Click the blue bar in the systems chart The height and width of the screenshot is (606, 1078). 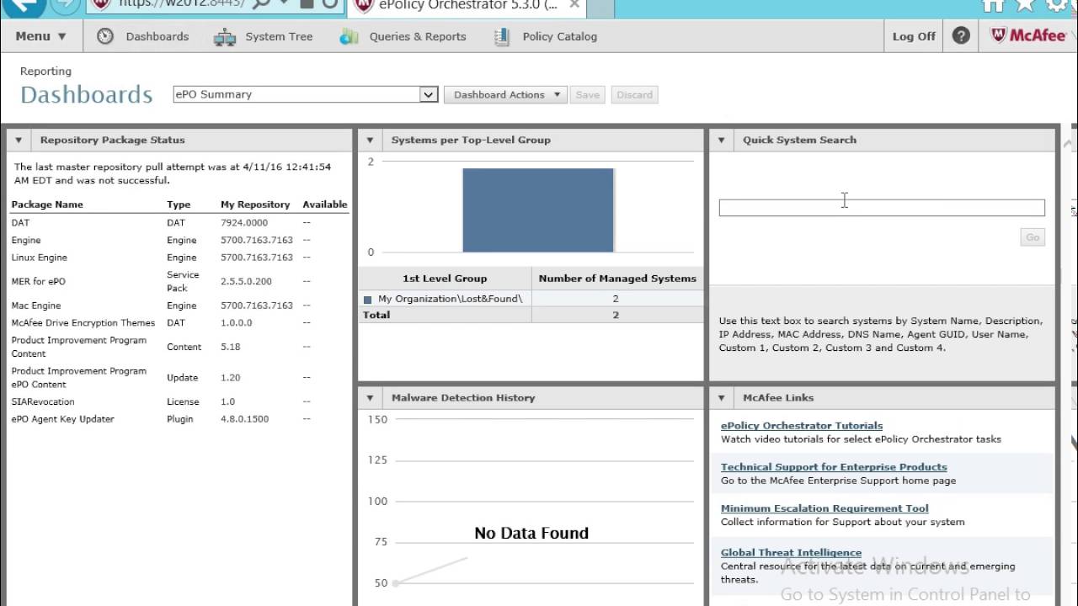tap(538, 210)
